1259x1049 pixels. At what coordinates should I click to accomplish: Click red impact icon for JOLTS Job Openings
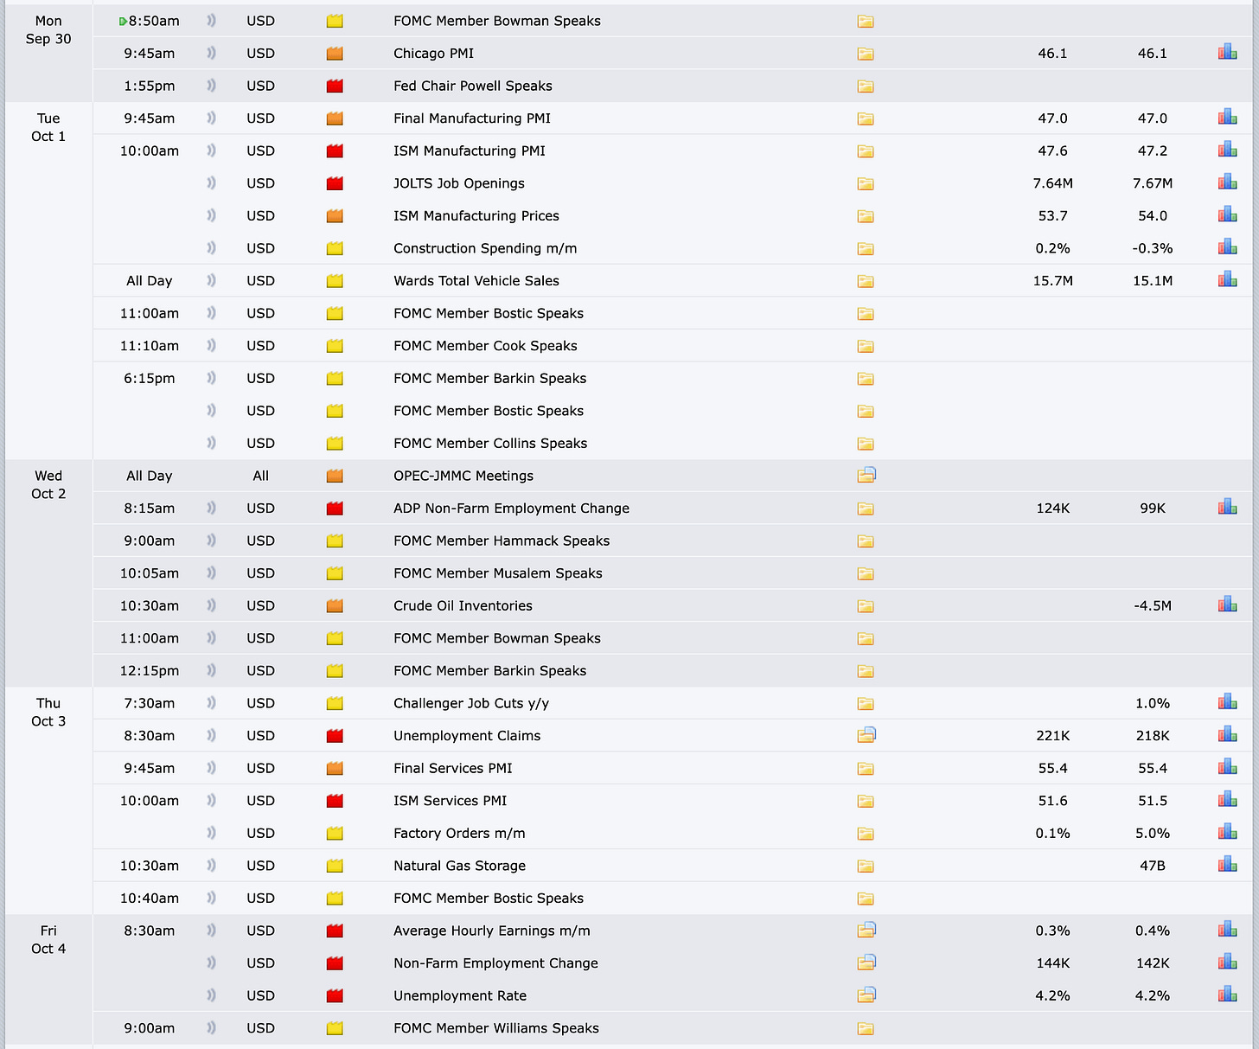pyautogui.click(x=335, y=183)
